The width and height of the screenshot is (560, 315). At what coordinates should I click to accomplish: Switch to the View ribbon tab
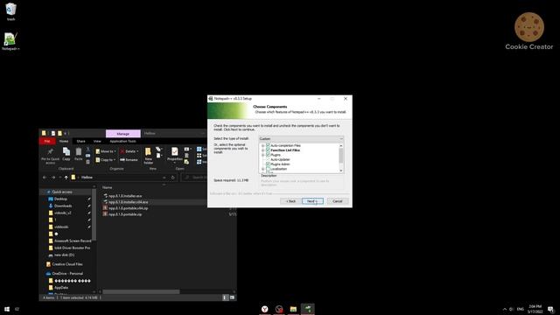click(97, 141)
